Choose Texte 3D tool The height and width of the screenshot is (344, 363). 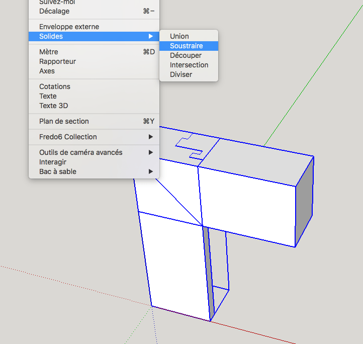pos(94,106)
